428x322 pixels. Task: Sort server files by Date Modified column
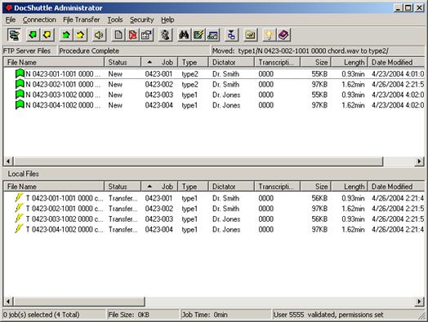[x=396, y=63]
